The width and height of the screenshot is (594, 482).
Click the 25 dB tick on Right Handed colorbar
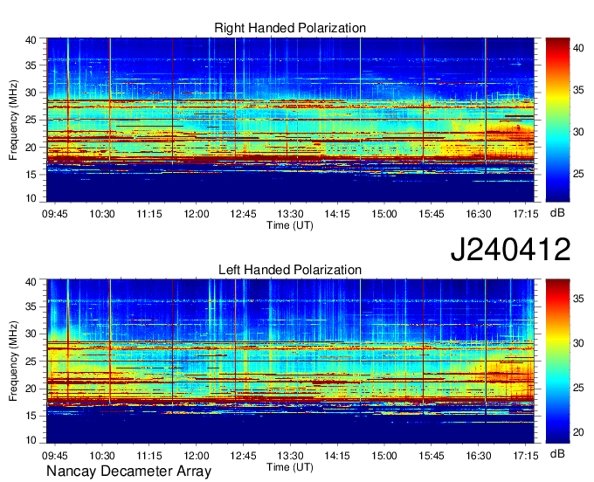578,174
